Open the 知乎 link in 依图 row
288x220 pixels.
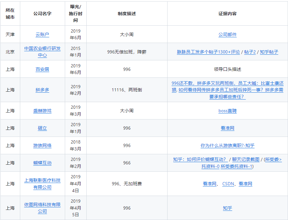coord(227,208)
